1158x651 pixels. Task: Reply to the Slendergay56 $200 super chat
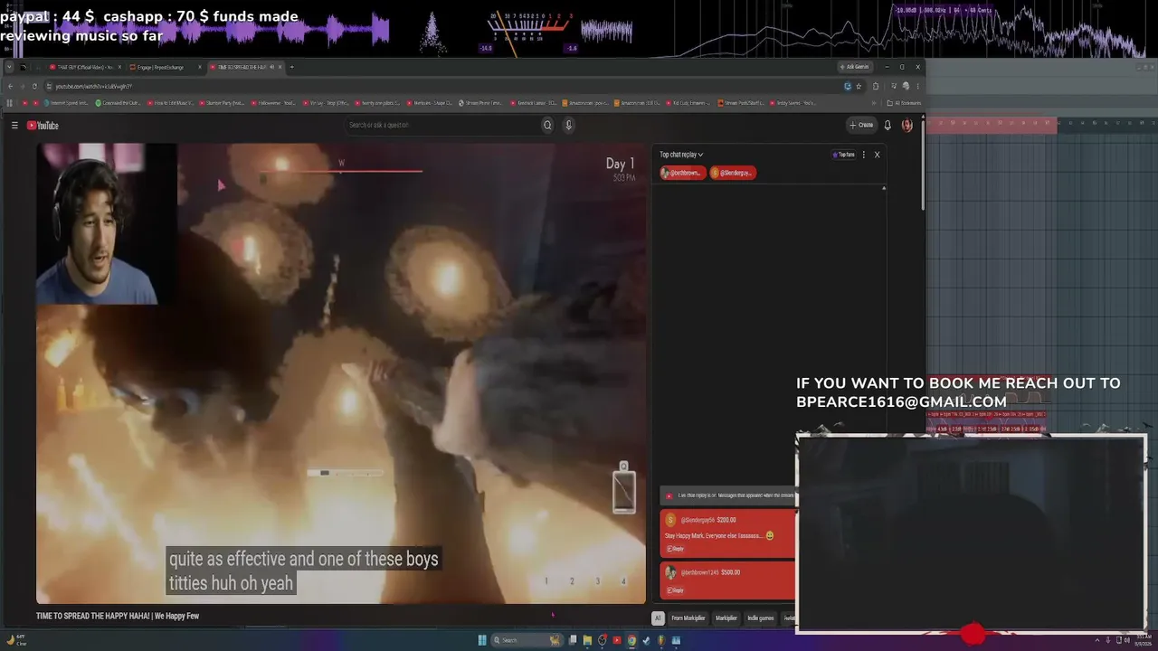click(x=676, y=549)
